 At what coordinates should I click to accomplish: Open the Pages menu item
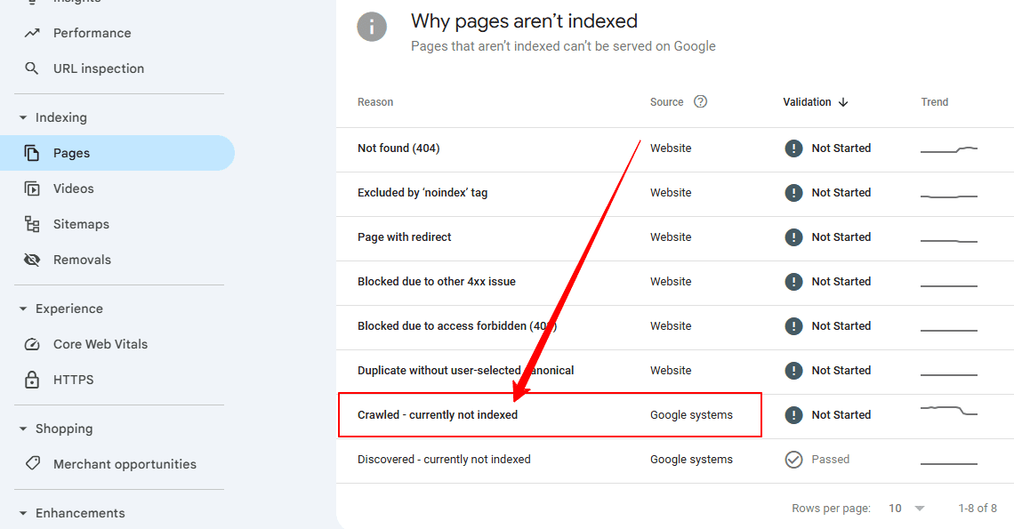(x=71, y=153)
